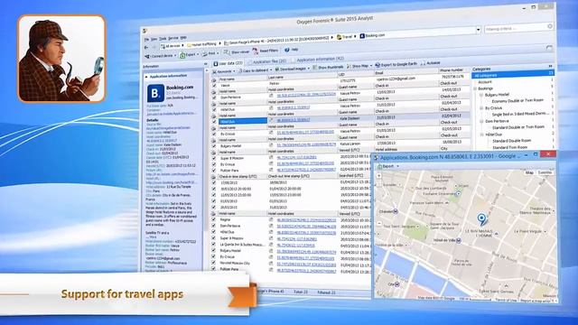
Task: Click the Travel breadcrumb icon
Action: 340,37
